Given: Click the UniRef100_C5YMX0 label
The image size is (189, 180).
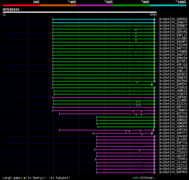Looking at the screenshot, I should pyautogui.click(x=173, y=159).
